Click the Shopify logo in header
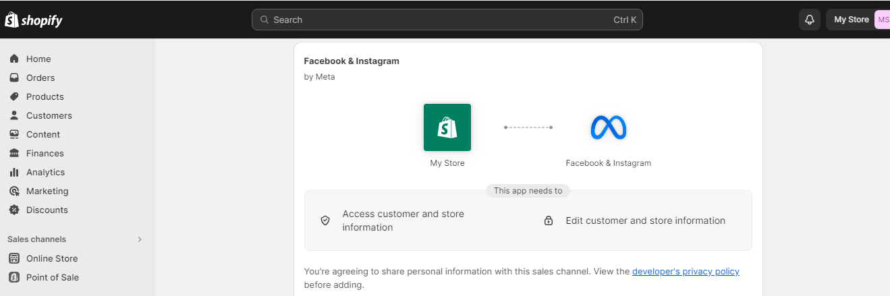Screen dimensions: 890x296 (33, 20)
